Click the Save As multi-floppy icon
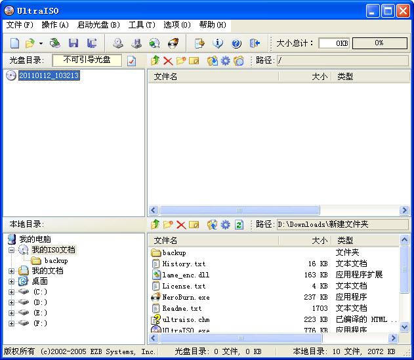 tap(92, 43)
